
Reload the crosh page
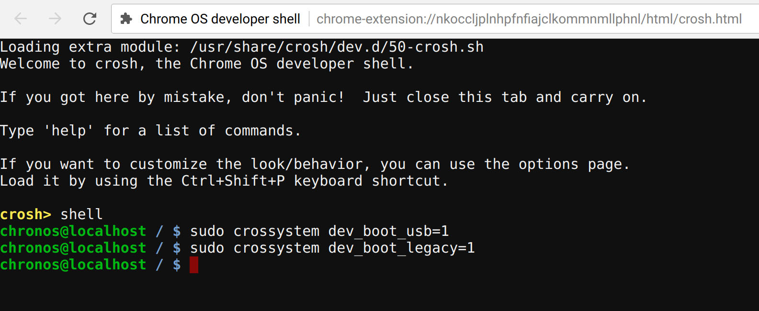pos(90,19)
